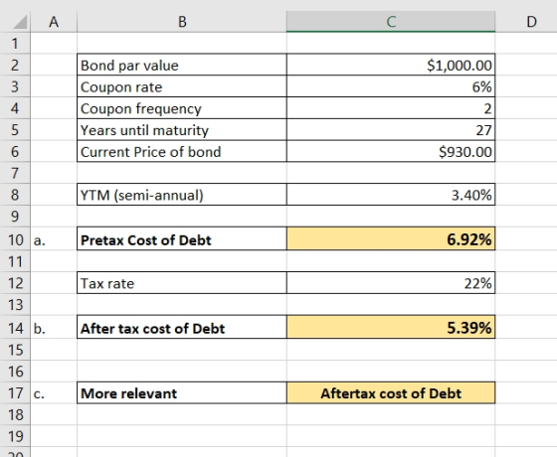
Task: Select the 'Aftertax cost of Debt' answer cell
Action: (x=391, y=392)
